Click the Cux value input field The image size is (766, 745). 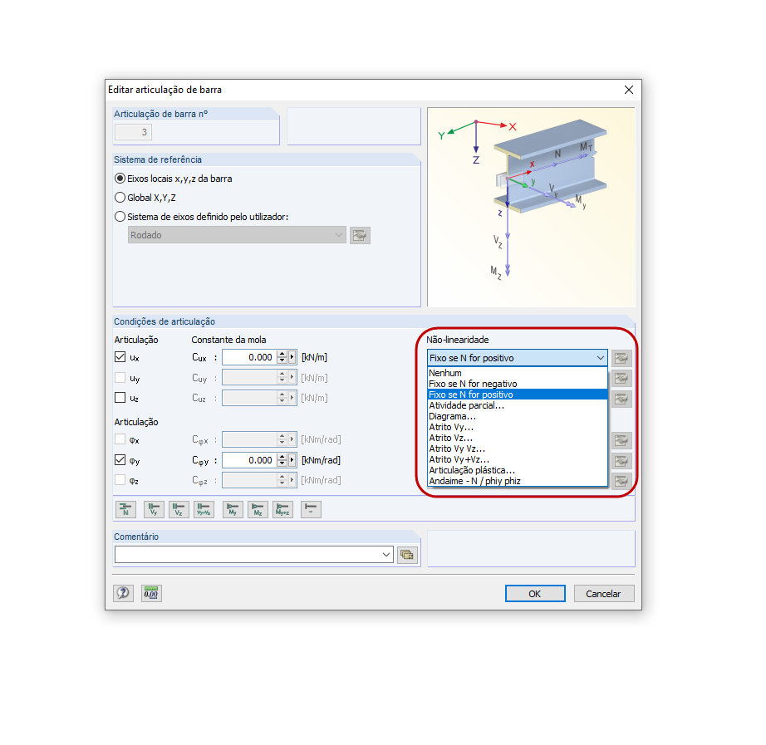[250, 357]
